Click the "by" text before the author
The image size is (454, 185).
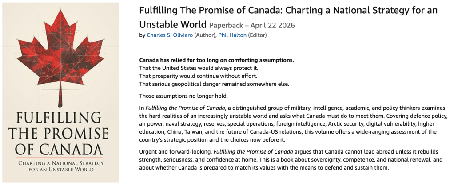(142, 35)
